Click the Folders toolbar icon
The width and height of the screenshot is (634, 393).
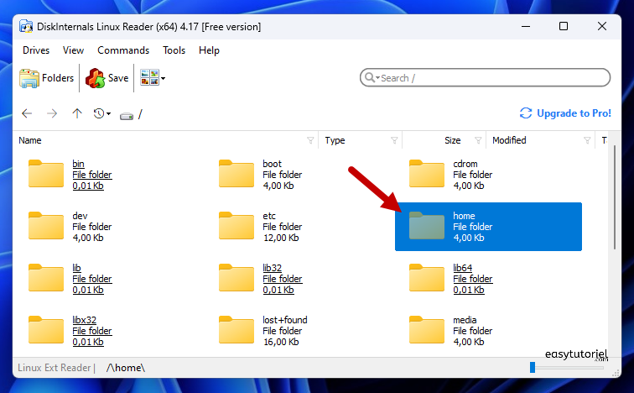(31, 78)
